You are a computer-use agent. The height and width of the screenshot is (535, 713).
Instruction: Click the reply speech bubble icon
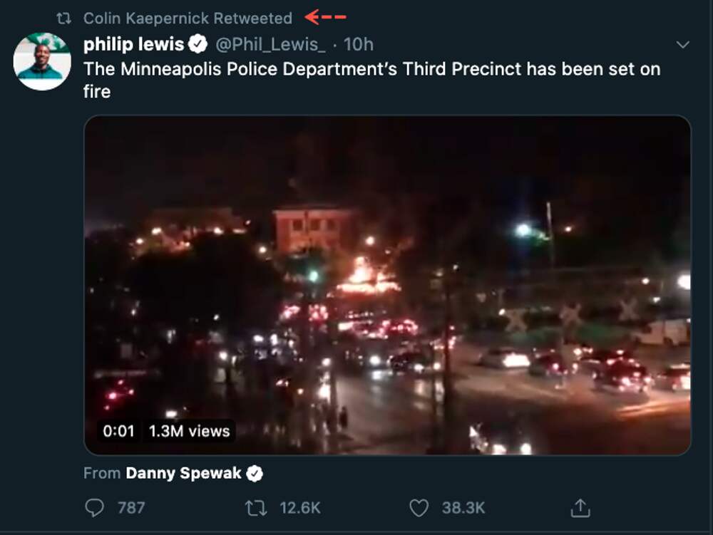click(x=94, y=507)
